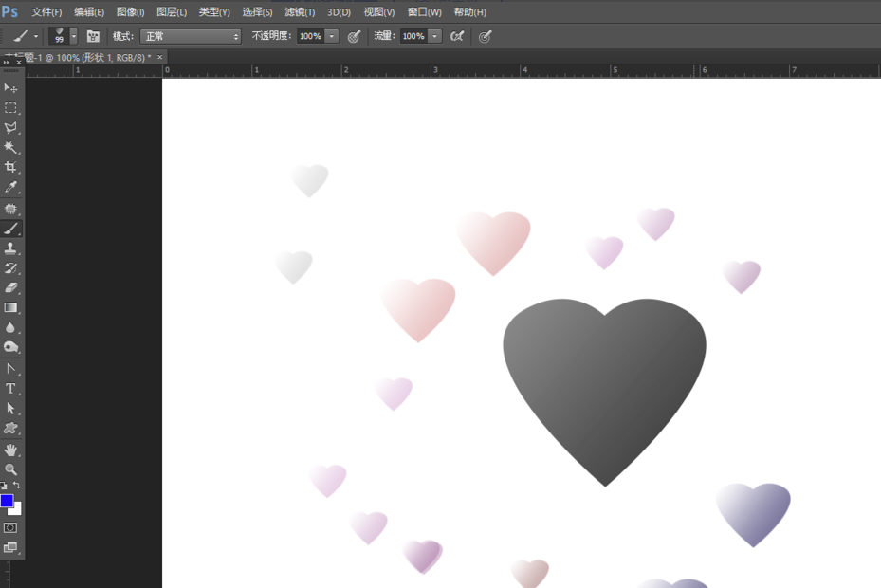Select the Move tool
This screenshot has height=588, width=881.
coord(10,87)
